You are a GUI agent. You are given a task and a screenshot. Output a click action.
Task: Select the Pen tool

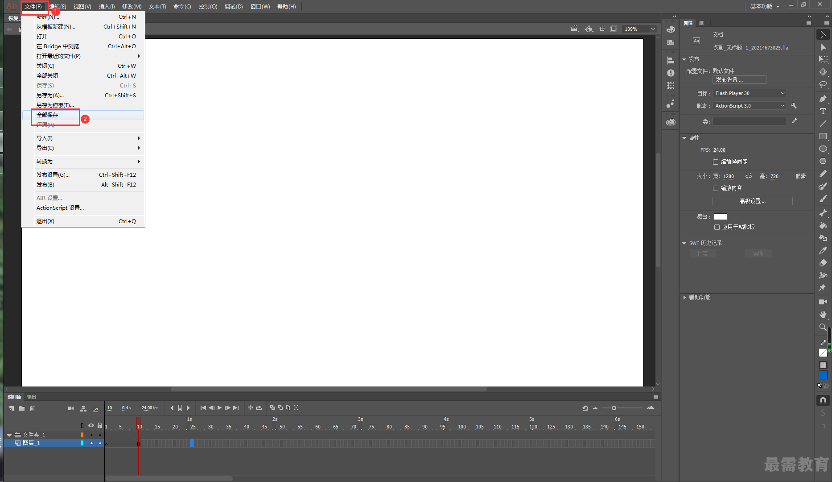click(823, 99)
